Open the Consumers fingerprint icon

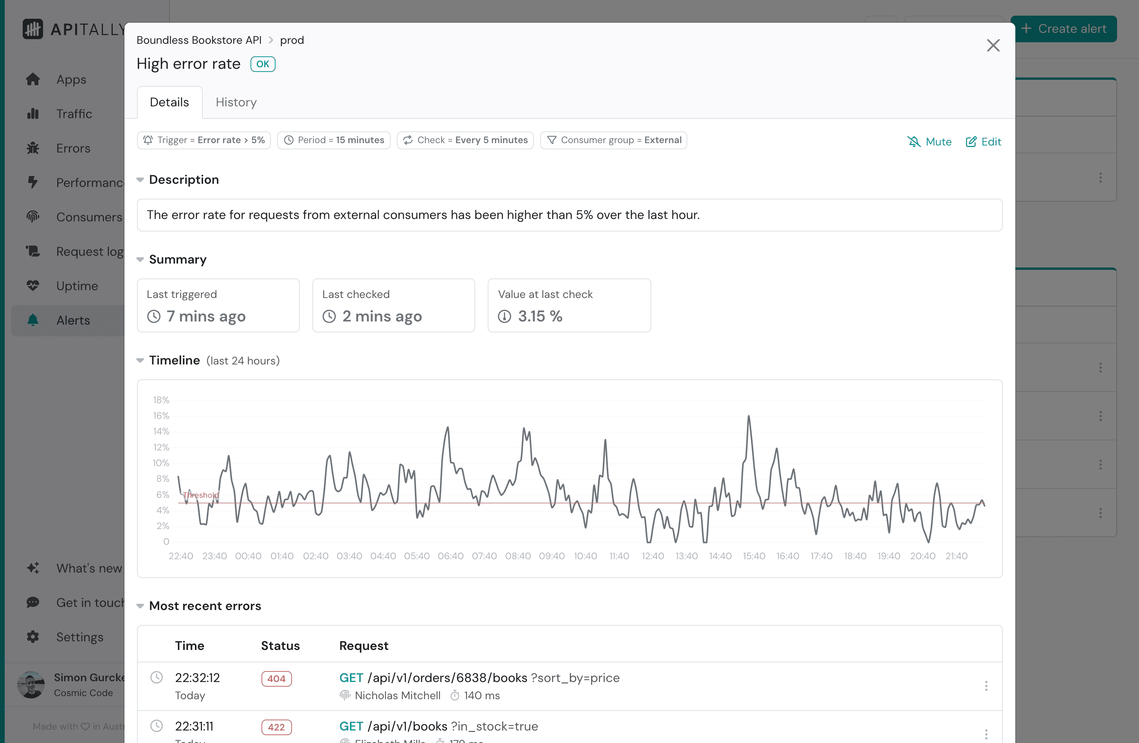(x=32, y=217)
